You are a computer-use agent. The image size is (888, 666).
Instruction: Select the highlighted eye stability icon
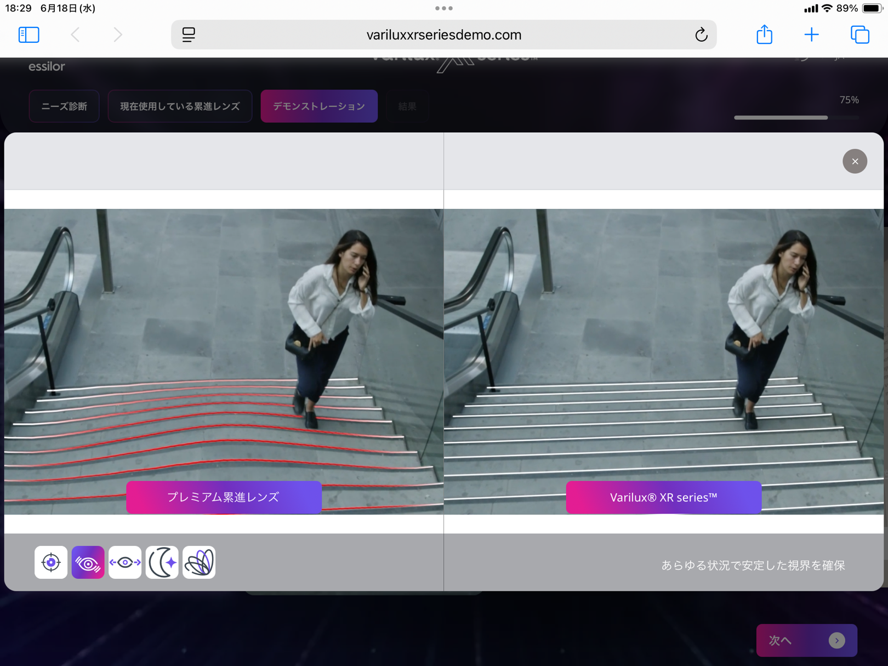tap(88, 562)
